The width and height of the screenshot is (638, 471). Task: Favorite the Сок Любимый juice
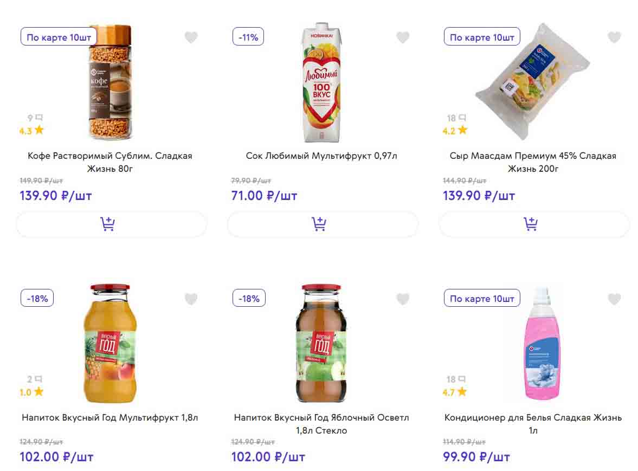pyautogui.click(x=403, y=37)
